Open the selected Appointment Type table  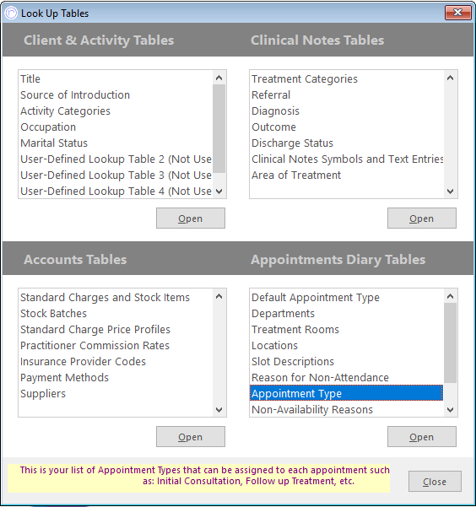pos(422,436)
